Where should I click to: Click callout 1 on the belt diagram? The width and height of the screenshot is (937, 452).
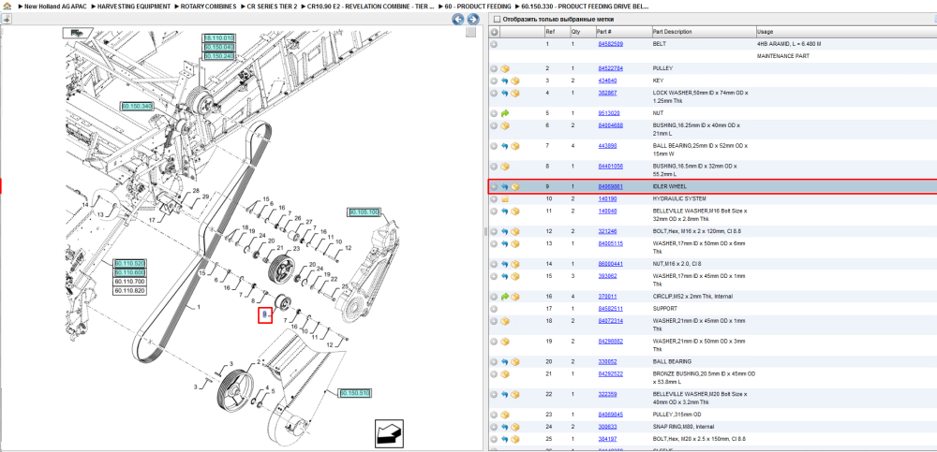tap(199, 308)
